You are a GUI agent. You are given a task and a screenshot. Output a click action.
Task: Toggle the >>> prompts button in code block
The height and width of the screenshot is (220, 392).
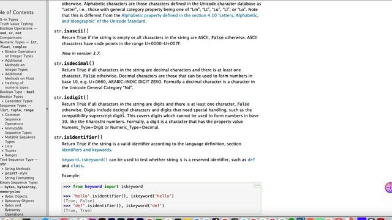[257, 185]
